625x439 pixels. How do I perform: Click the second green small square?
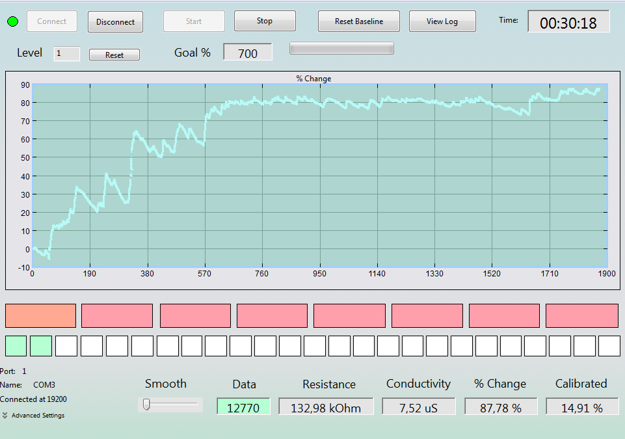click(x=41, y=346)
